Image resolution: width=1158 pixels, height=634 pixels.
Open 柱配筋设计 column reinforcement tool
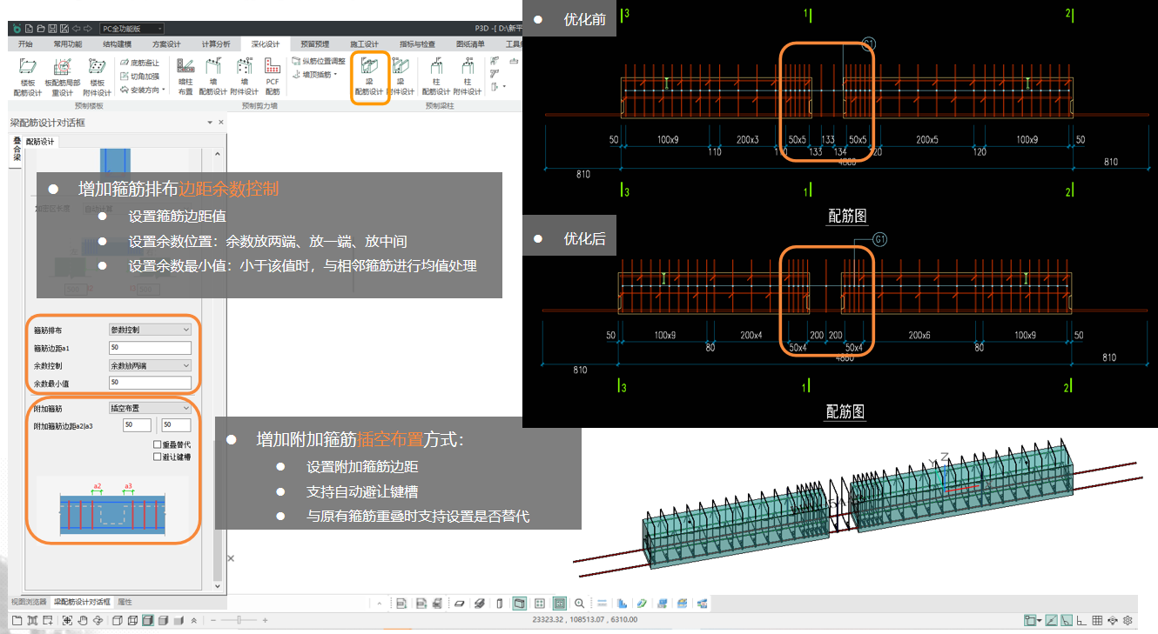tap(435, 77)
